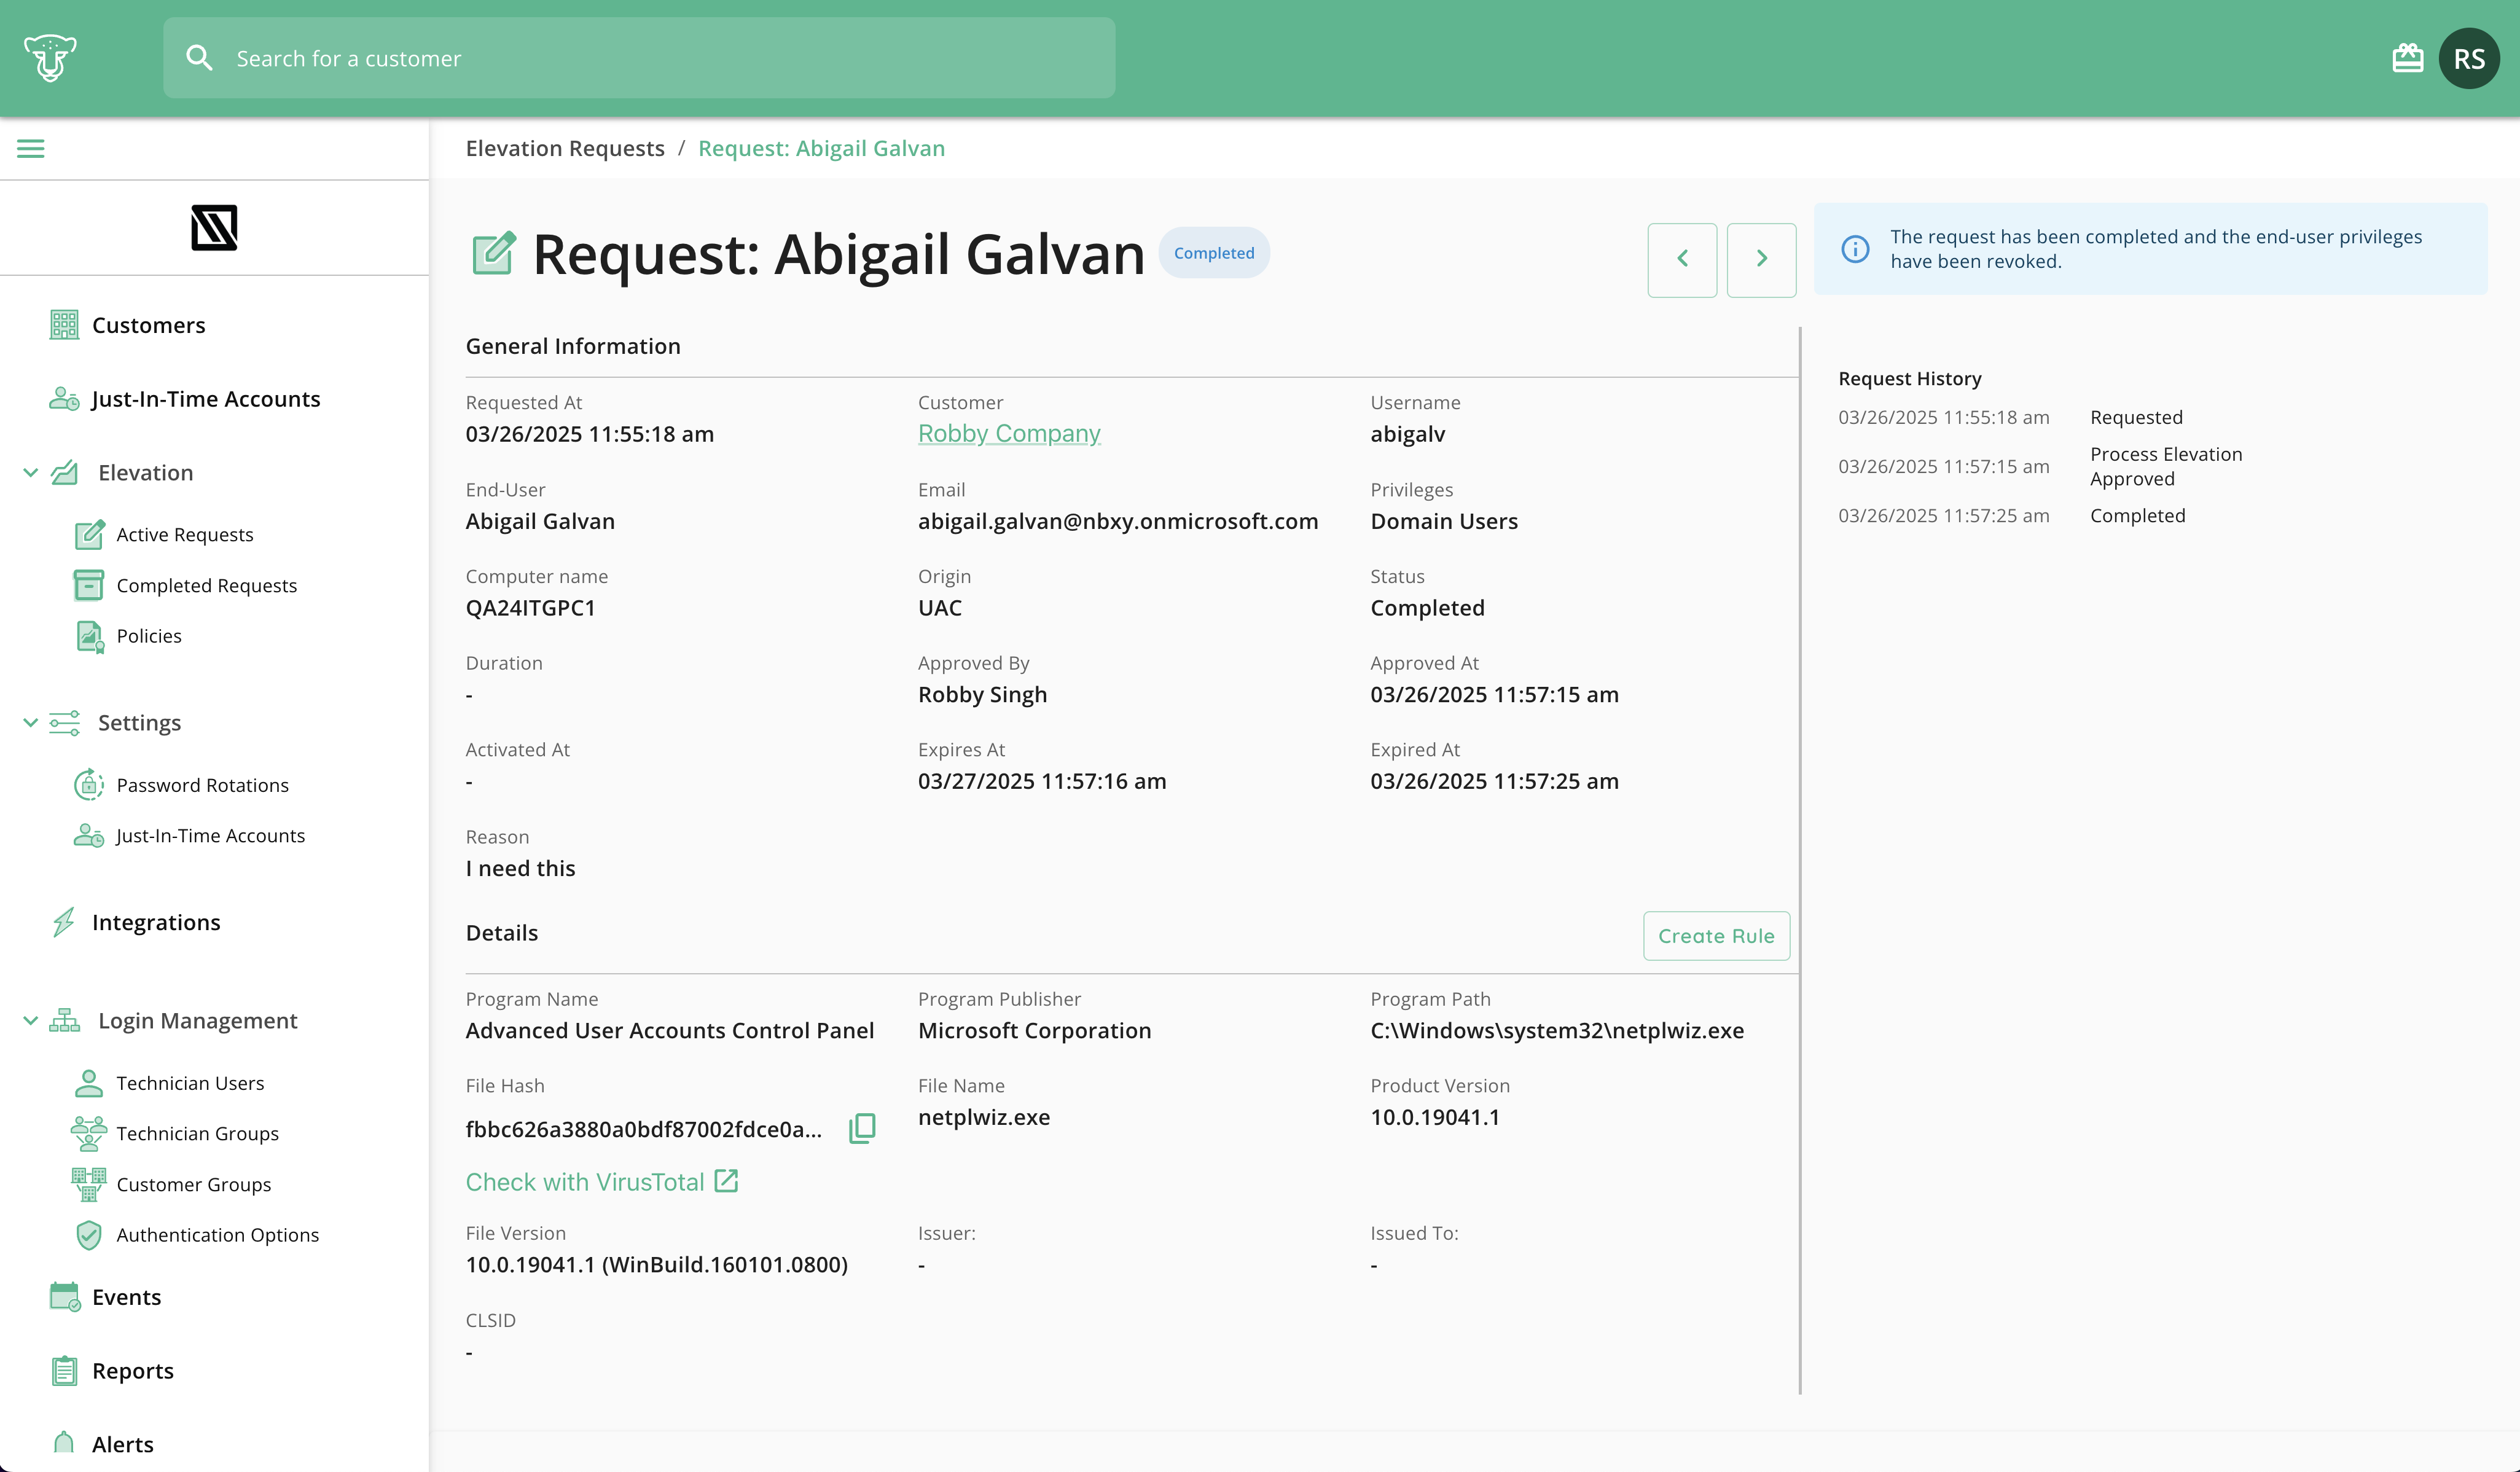Copy the file hash with copy icon
2520x1472 pixels.
862,1128
